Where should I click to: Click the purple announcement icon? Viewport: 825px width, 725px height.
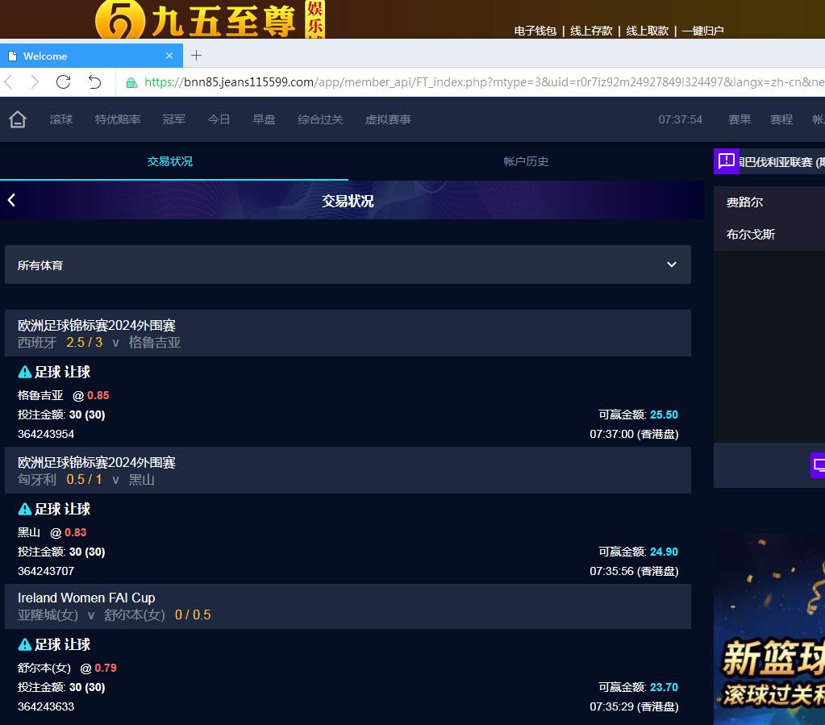click(x=726, y=161)
